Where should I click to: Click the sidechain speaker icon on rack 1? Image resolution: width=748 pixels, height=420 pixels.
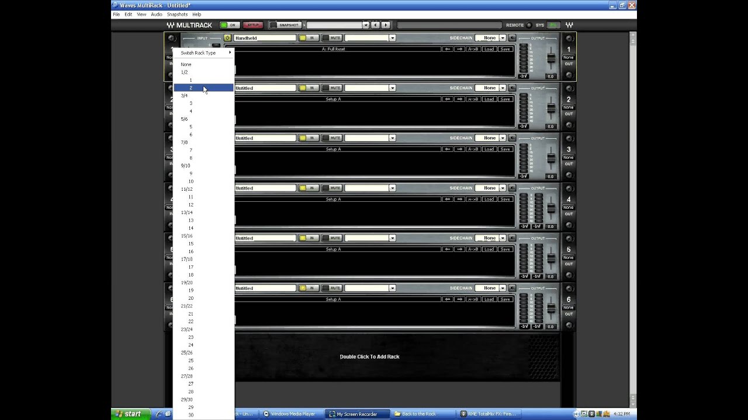pyautogui.click(x=512, y=38)
